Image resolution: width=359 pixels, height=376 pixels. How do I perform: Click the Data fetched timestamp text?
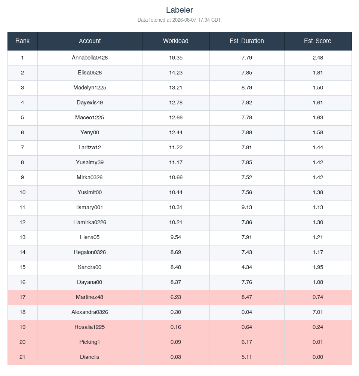[179, 20]
